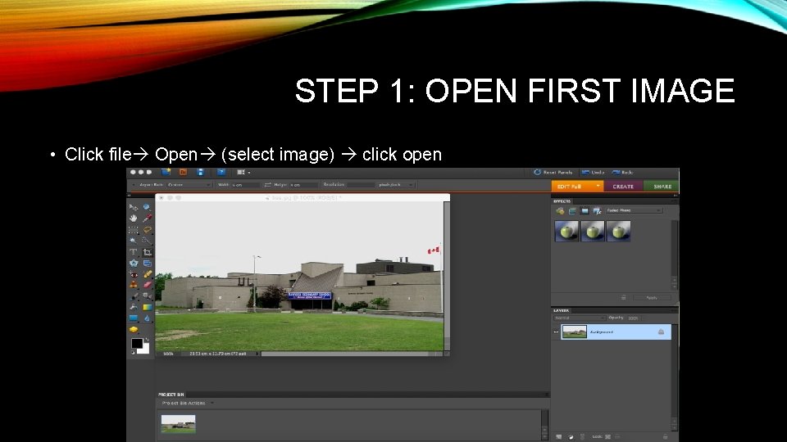The height and width of the screenshot is (442, 787).
Task: Show Layer Styles in the Effects panel
Action: (x=572, y=211)
